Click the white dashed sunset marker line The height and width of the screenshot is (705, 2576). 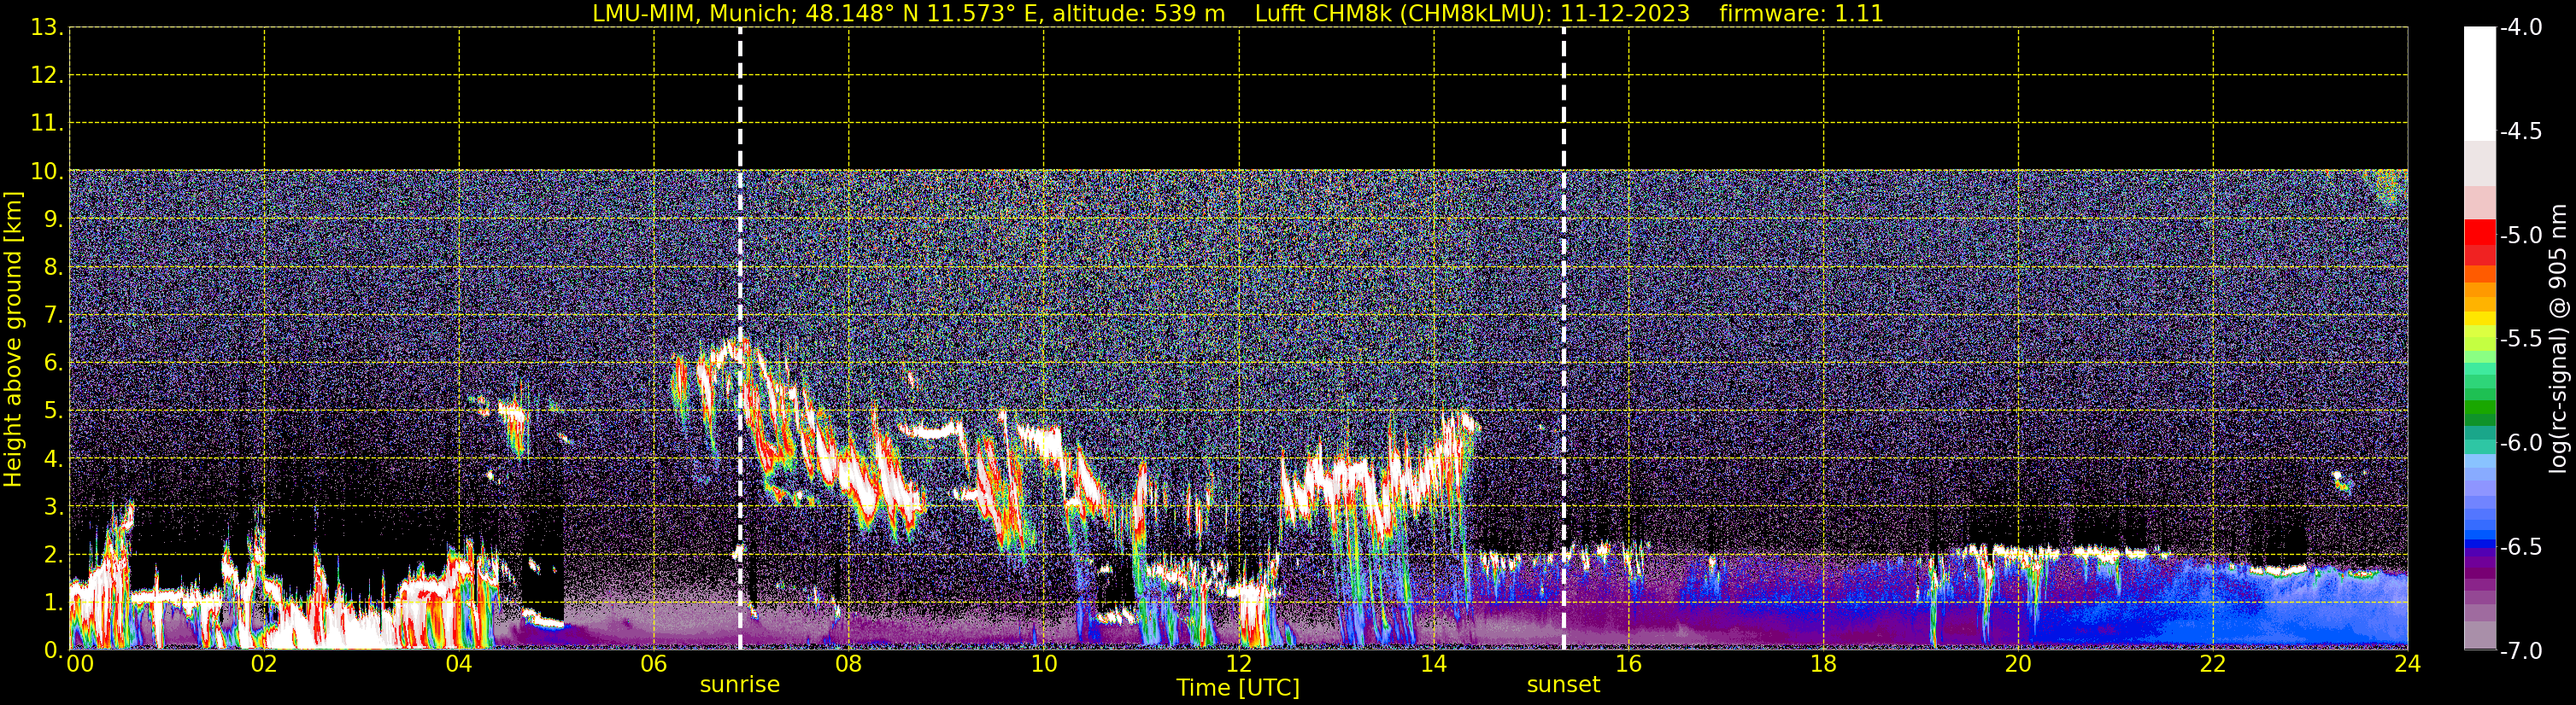(x=1564, y=339)
